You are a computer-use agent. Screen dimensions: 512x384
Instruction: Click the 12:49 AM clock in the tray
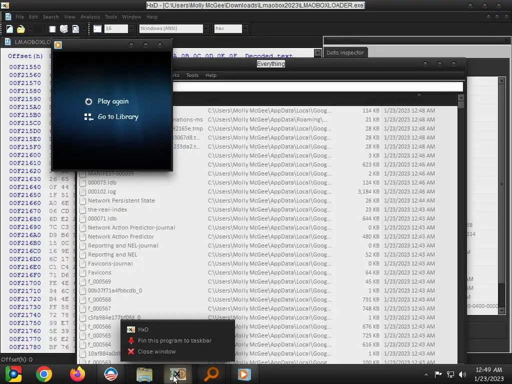pyautogui.click(x=489, y=370)
